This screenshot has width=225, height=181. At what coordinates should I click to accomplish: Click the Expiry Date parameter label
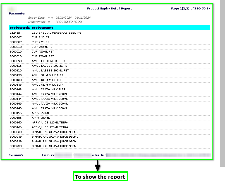36,18
